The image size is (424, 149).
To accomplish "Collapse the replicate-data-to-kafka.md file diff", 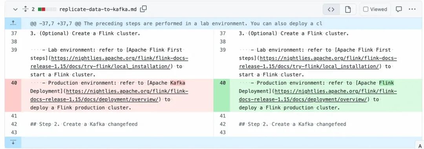I will [15, 9].
